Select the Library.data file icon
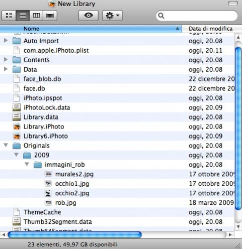This screenshot has height=249, width=242. point(17,117)
